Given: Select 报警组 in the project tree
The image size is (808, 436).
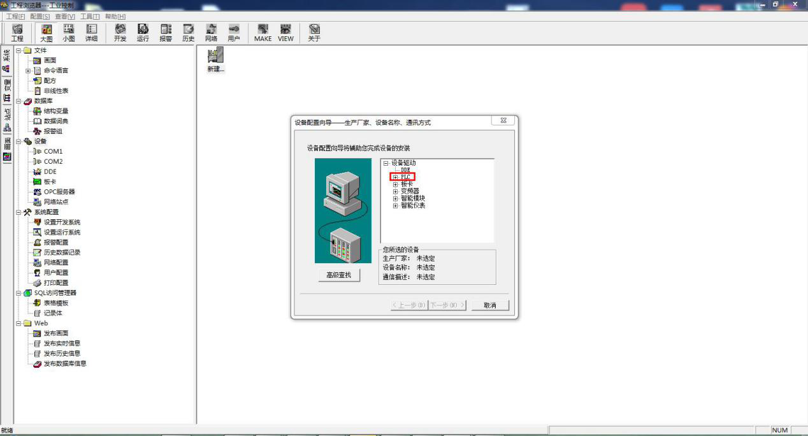Looking at the screenshot, I should tap(53, 131).
